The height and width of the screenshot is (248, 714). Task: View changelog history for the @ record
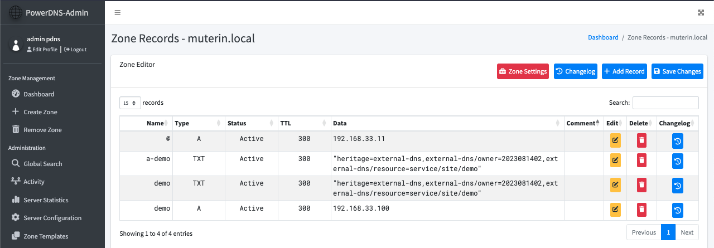click(x=677, y=141)
